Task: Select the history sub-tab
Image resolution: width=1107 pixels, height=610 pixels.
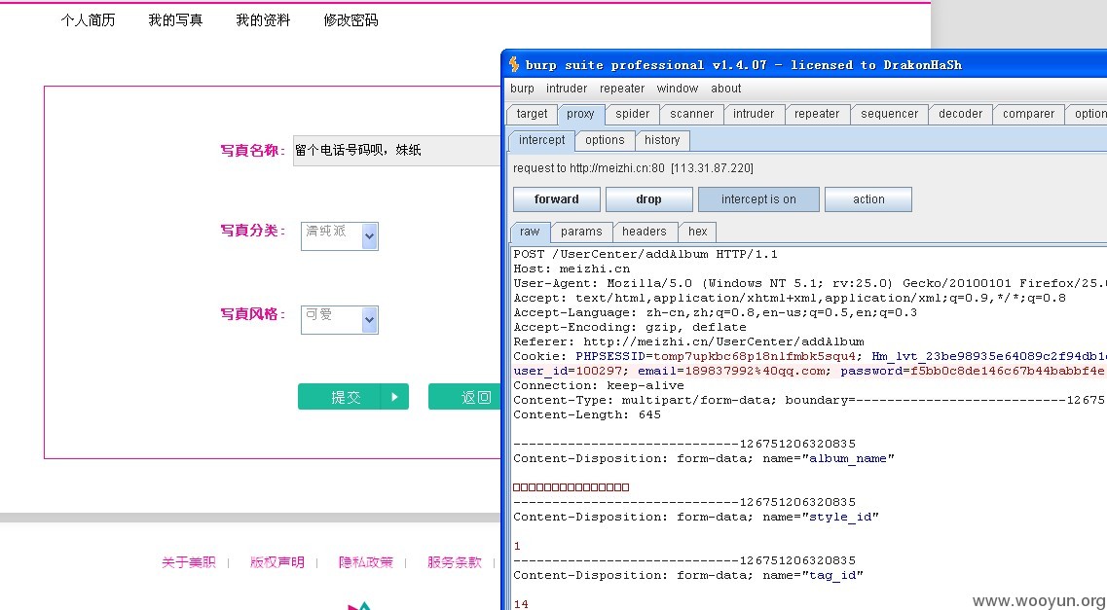Action: coord(661,140)
